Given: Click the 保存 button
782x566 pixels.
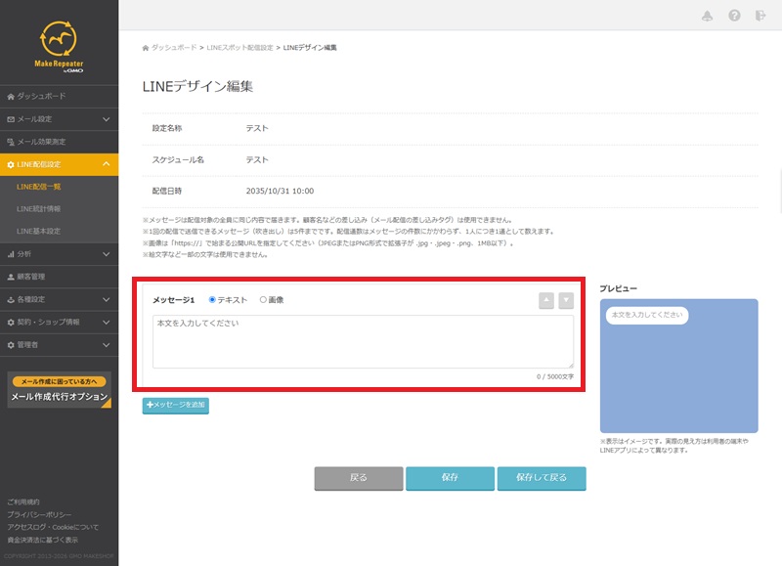Looking at the screenshot, I should pos(450,478).
